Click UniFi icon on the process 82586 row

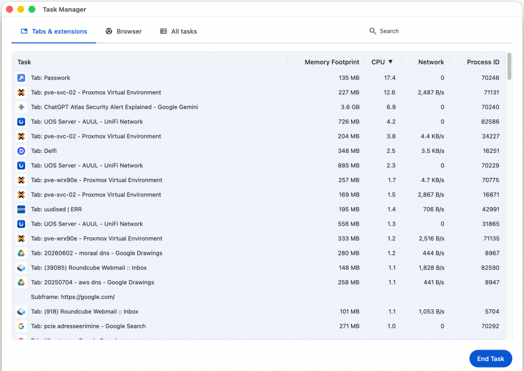pyautogui.click(x=21, y=122)
